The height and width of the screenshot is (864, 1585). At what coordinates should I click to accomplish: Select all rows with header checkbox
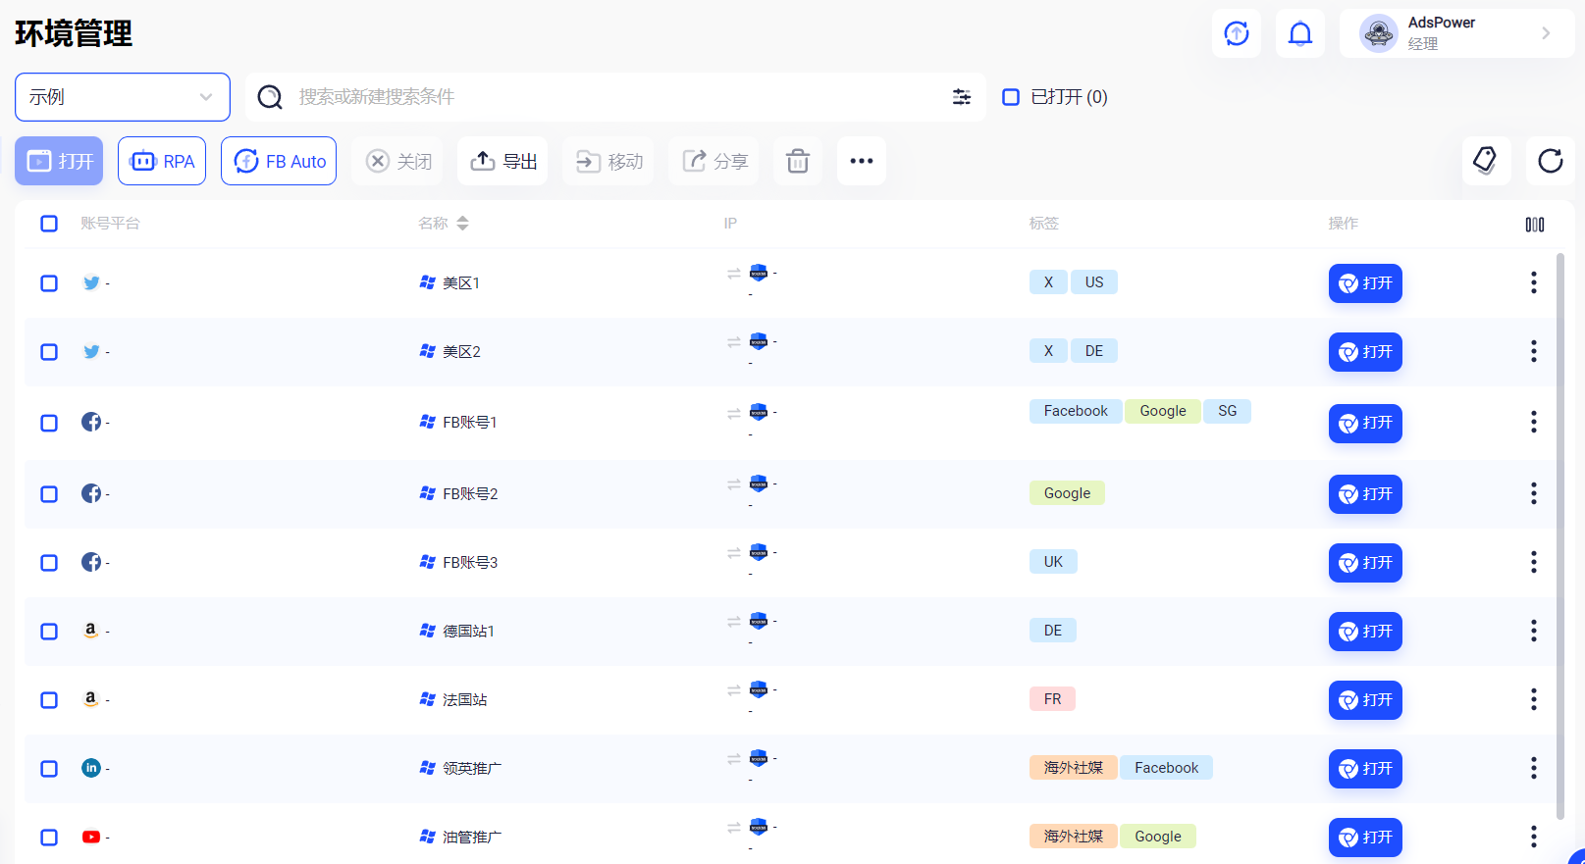49,224
